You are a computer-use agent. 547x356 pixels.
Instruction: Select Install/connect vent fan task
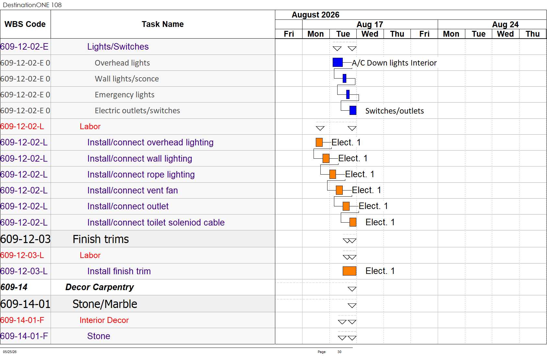point(133,190)
